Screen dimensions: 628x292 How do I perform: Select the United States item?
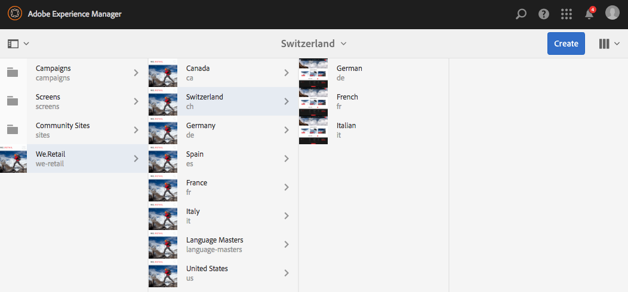click(223, 273)
